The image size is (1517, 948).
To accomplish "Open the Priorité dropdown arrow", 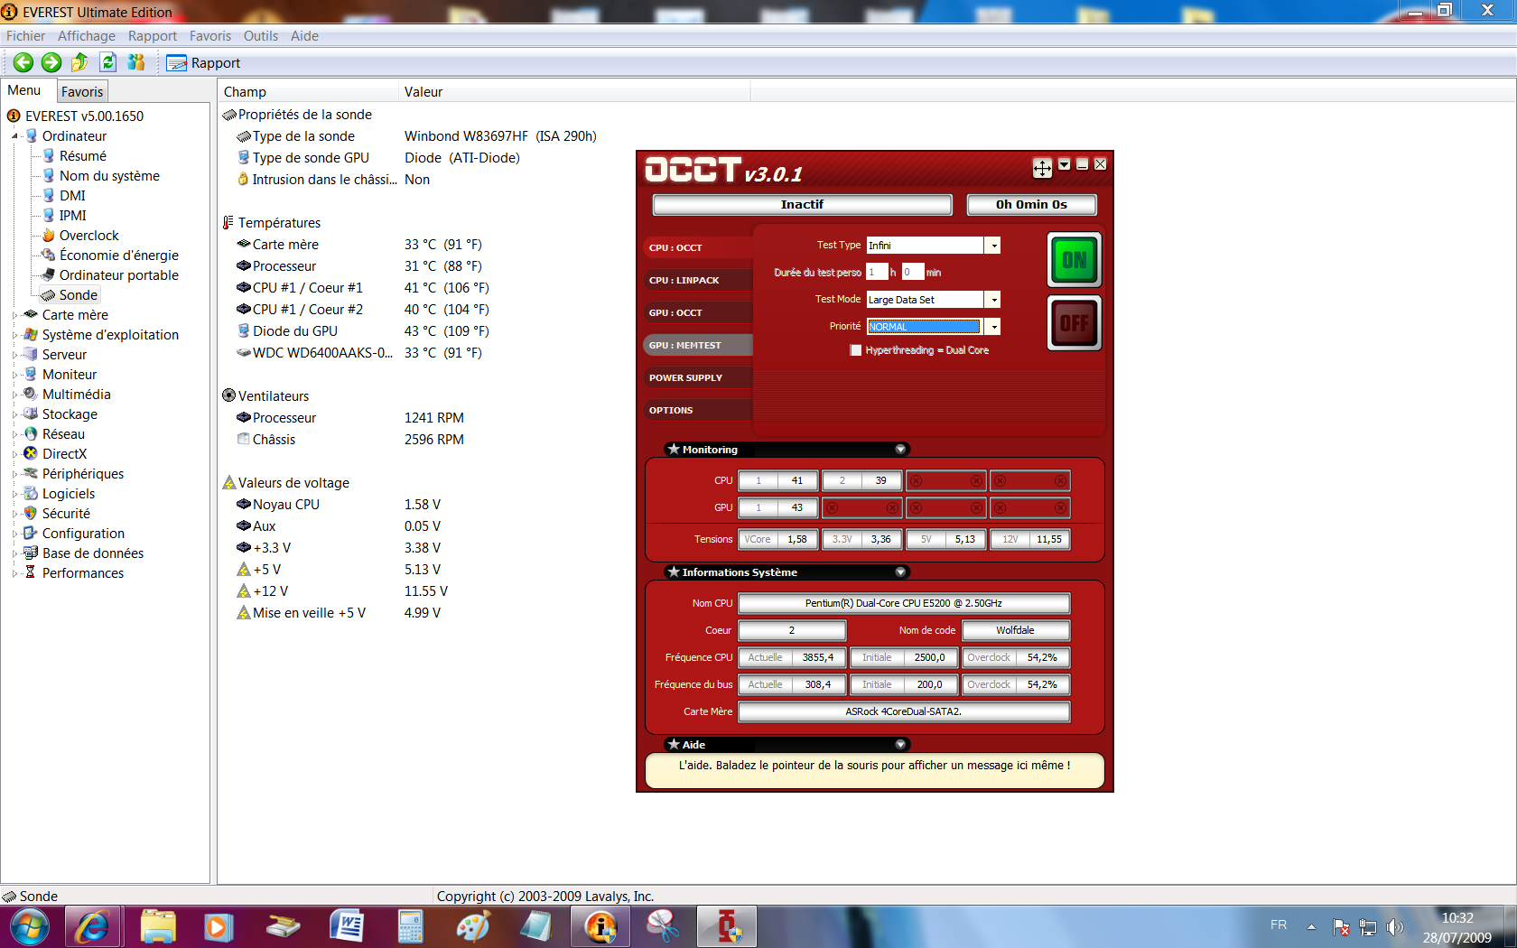I will coord(993,327).
